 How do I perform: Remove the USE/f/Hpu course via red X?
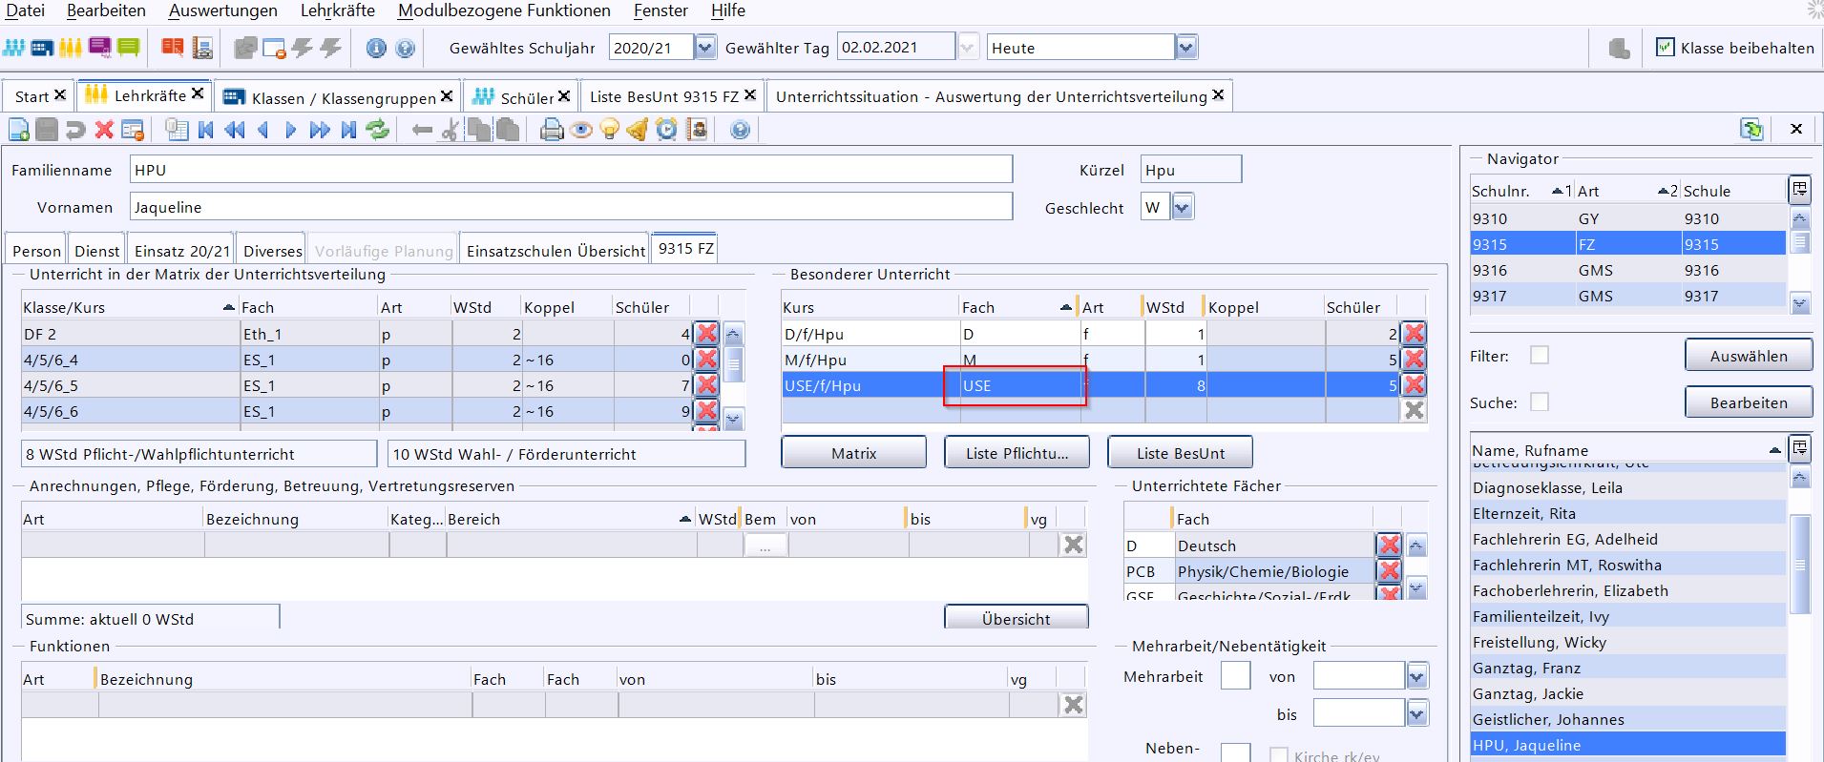click(1415, 384)
